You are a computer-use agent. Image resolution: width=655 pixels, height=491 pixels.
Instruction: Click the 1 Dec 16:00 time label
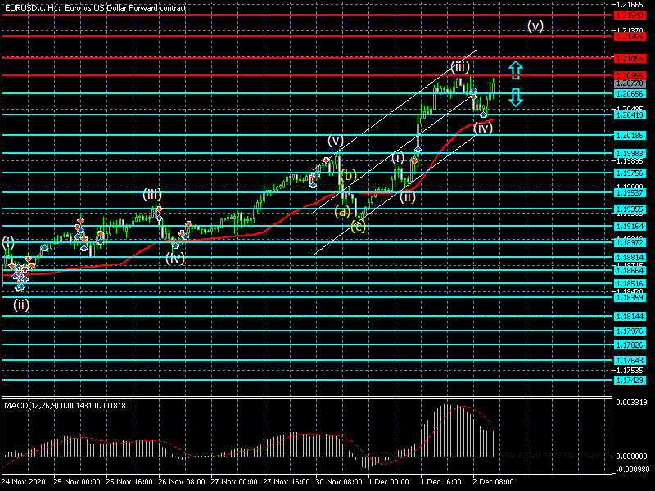point(442,483)
